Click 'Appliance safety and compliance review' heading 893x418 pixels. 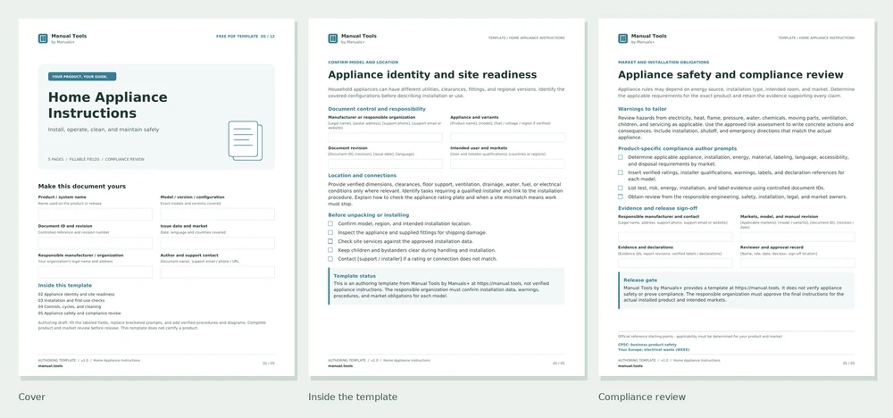[x=730, y=75]
